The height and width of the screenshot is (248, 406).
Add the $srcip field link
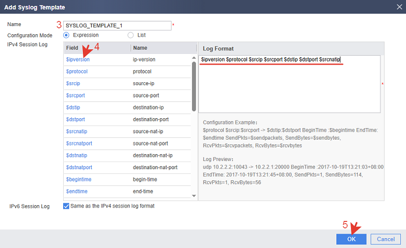(72, 83)
